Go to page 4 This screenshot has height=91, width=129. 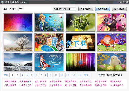tap(27, 75)
